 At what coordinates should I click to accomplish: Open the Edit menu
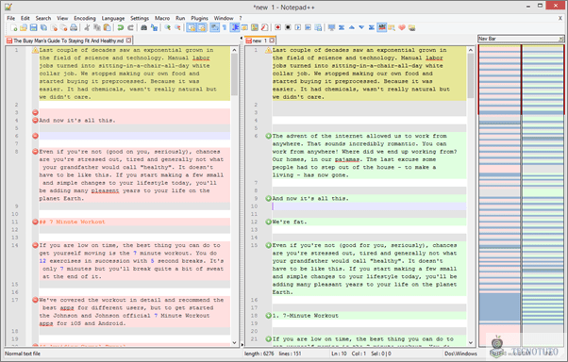pyautogui.click(x=25, y=18)
